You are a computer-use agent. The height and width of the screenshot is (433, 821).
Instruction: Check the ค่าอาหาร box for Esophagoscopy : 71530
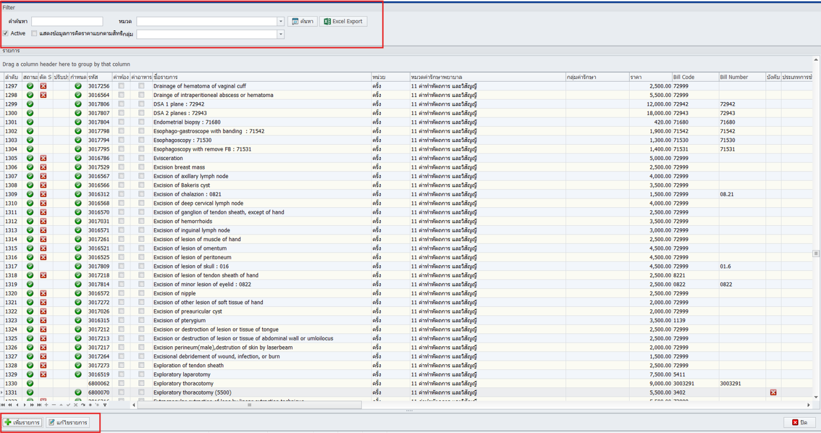[x=141, y=140]
